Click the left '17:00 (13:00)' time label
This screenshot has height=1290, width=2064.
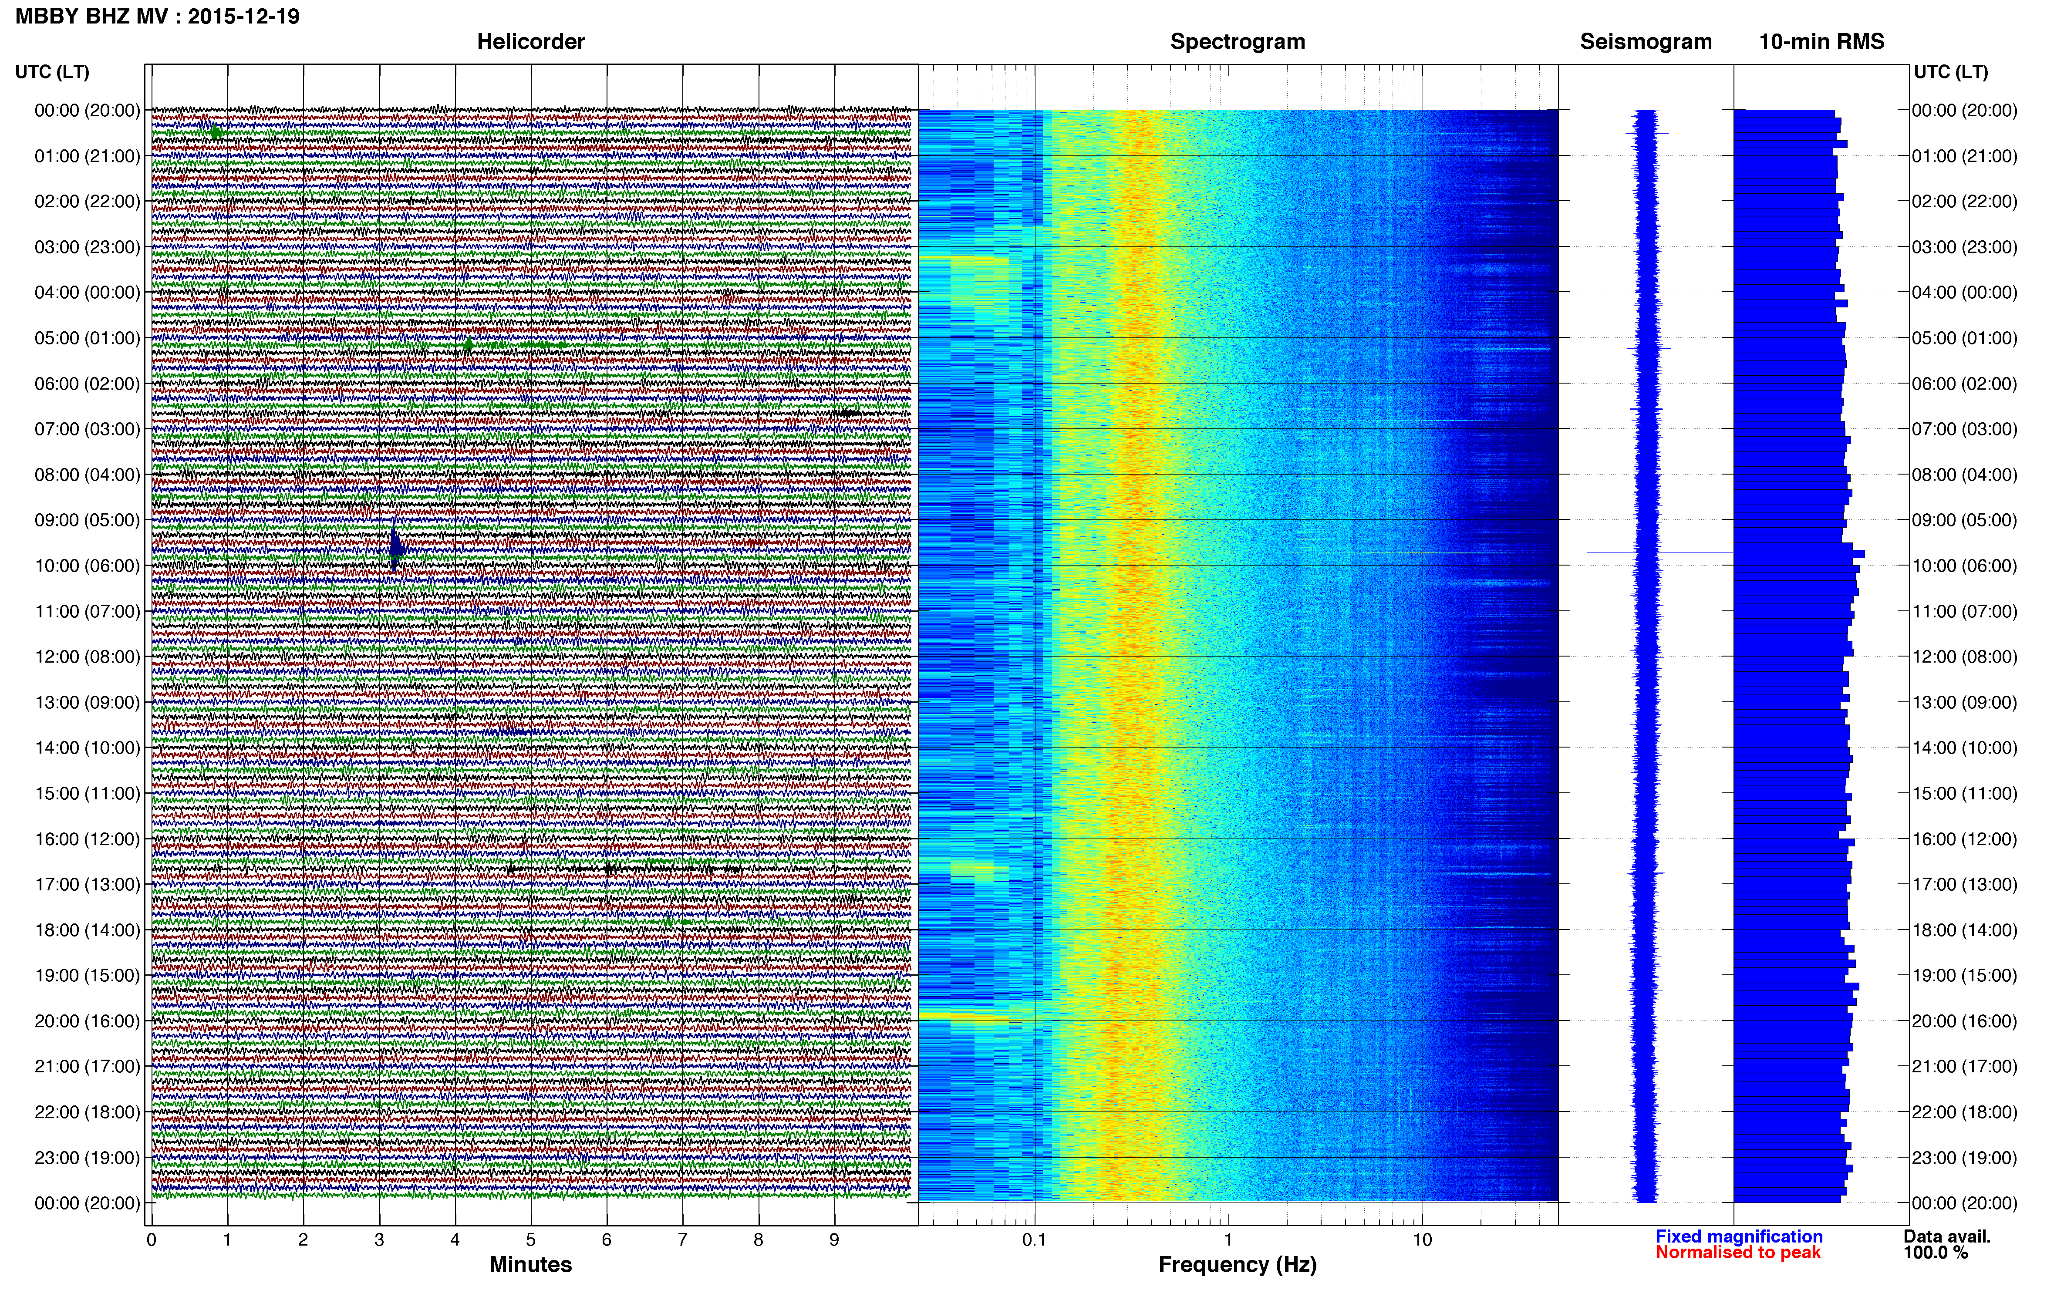tap(87, 885)
